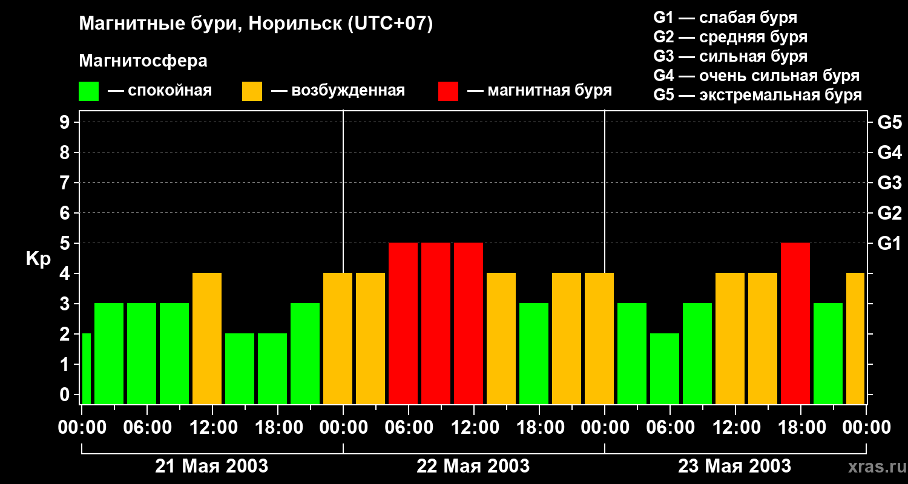This screenshot has height=484, width=908.
Task: Click the 'G4' label on right axis
Action: pyautogui.click(x=889, y=152)
